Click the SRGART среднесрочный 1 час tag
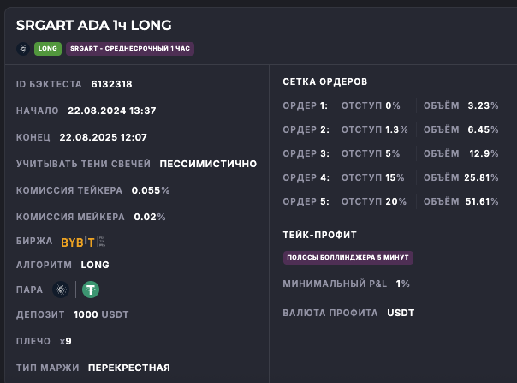517x383 pixels. coord(130,49)
